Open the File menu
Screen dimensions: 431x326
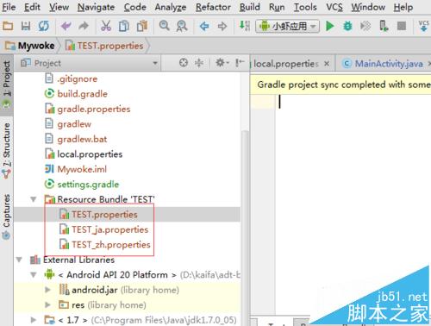(x=9, y=7)
